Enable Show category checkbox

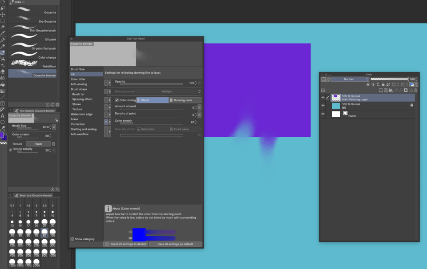coord(73,239)
